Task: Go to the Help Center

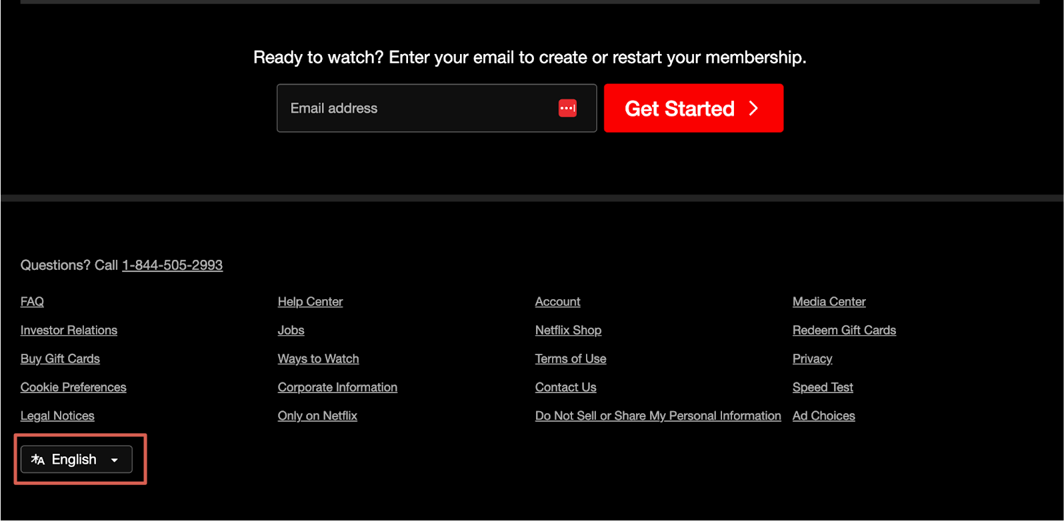Action: tap(310, 302)
